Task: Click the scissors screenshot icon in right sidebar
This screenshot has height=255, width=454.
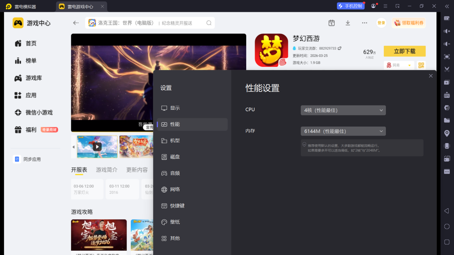Action: 447,69
